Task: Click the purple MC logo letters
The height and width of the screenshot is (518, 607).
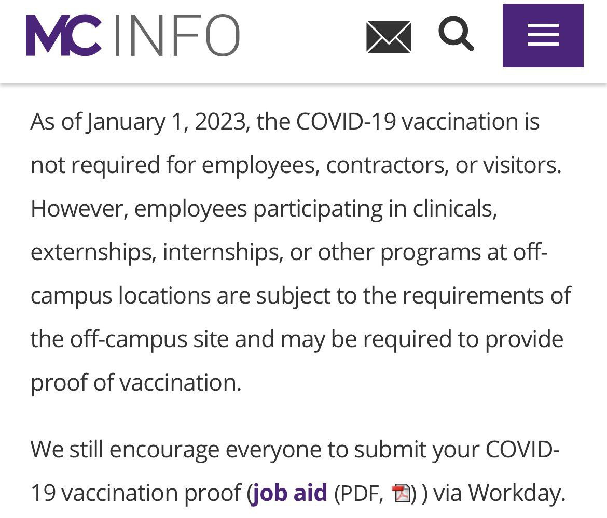Action: coord(63,35)
